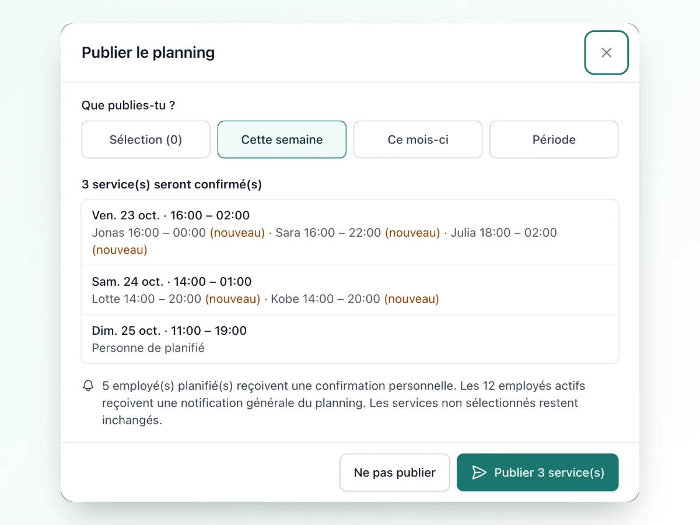This screenshot has width=700, height=525.
Task: Select the Dim. 25 oct. service row
Action: click(x=350, y=339)
